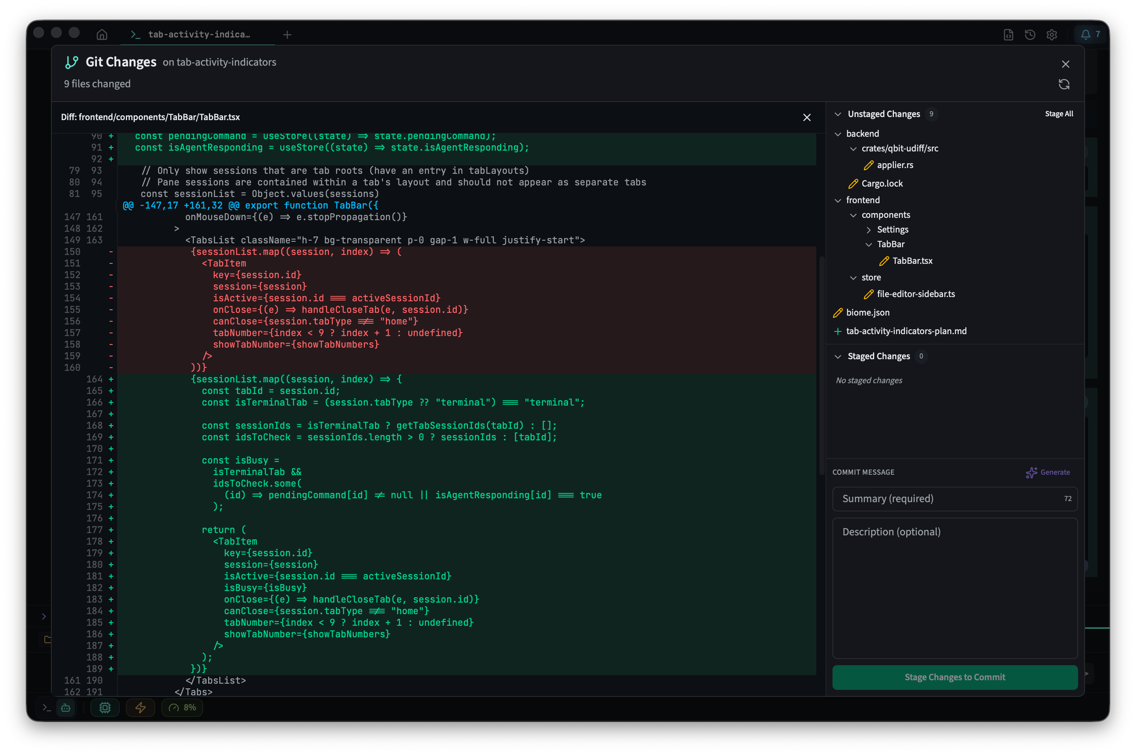Add a new tab with plus icon
This screenshot has width=1136, height=754.
287,35
